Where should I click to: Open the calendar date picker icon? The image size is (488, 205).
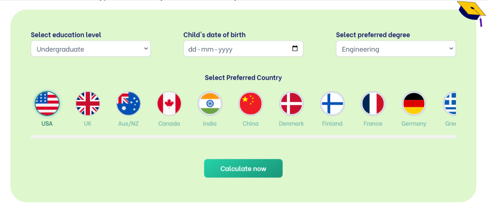tap(295, 49)
